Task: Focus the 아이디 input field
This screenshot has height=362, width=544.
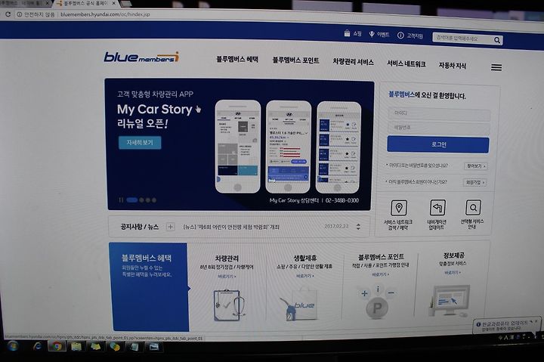Action: (x=439, y=113)
